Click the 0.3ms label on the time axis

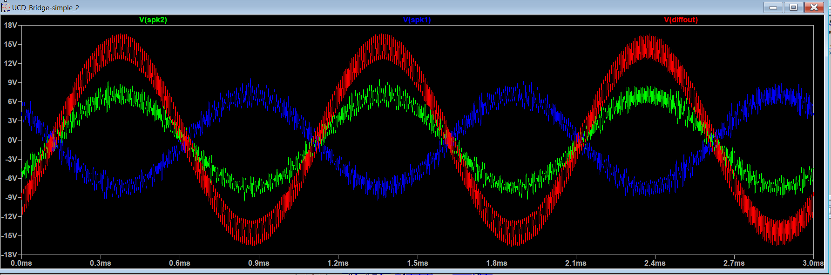pos(101,263)
